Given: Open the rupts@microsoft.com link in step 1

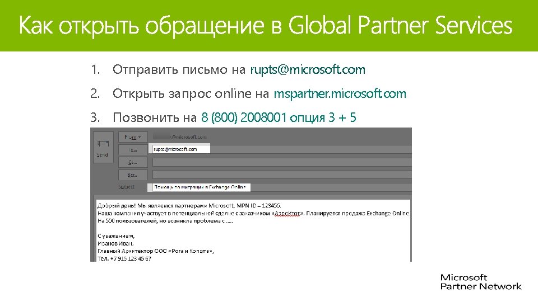Looking at the screenshot, I should point(308,69).
